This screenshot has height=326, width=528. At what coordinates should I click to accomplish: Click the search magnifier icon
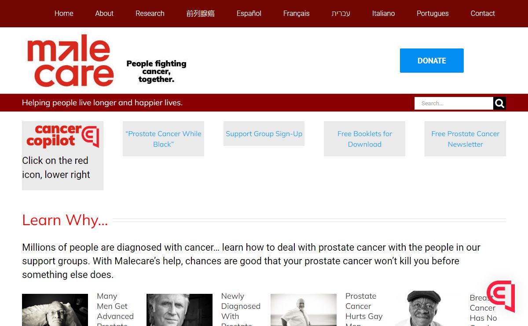499,104
